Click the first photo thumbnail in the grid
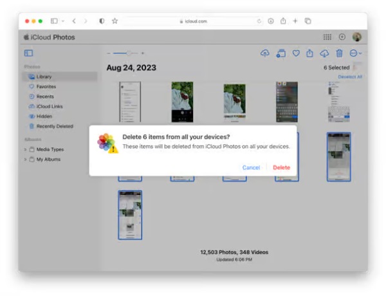Screen dimensions: 386x296 (130, 102)
